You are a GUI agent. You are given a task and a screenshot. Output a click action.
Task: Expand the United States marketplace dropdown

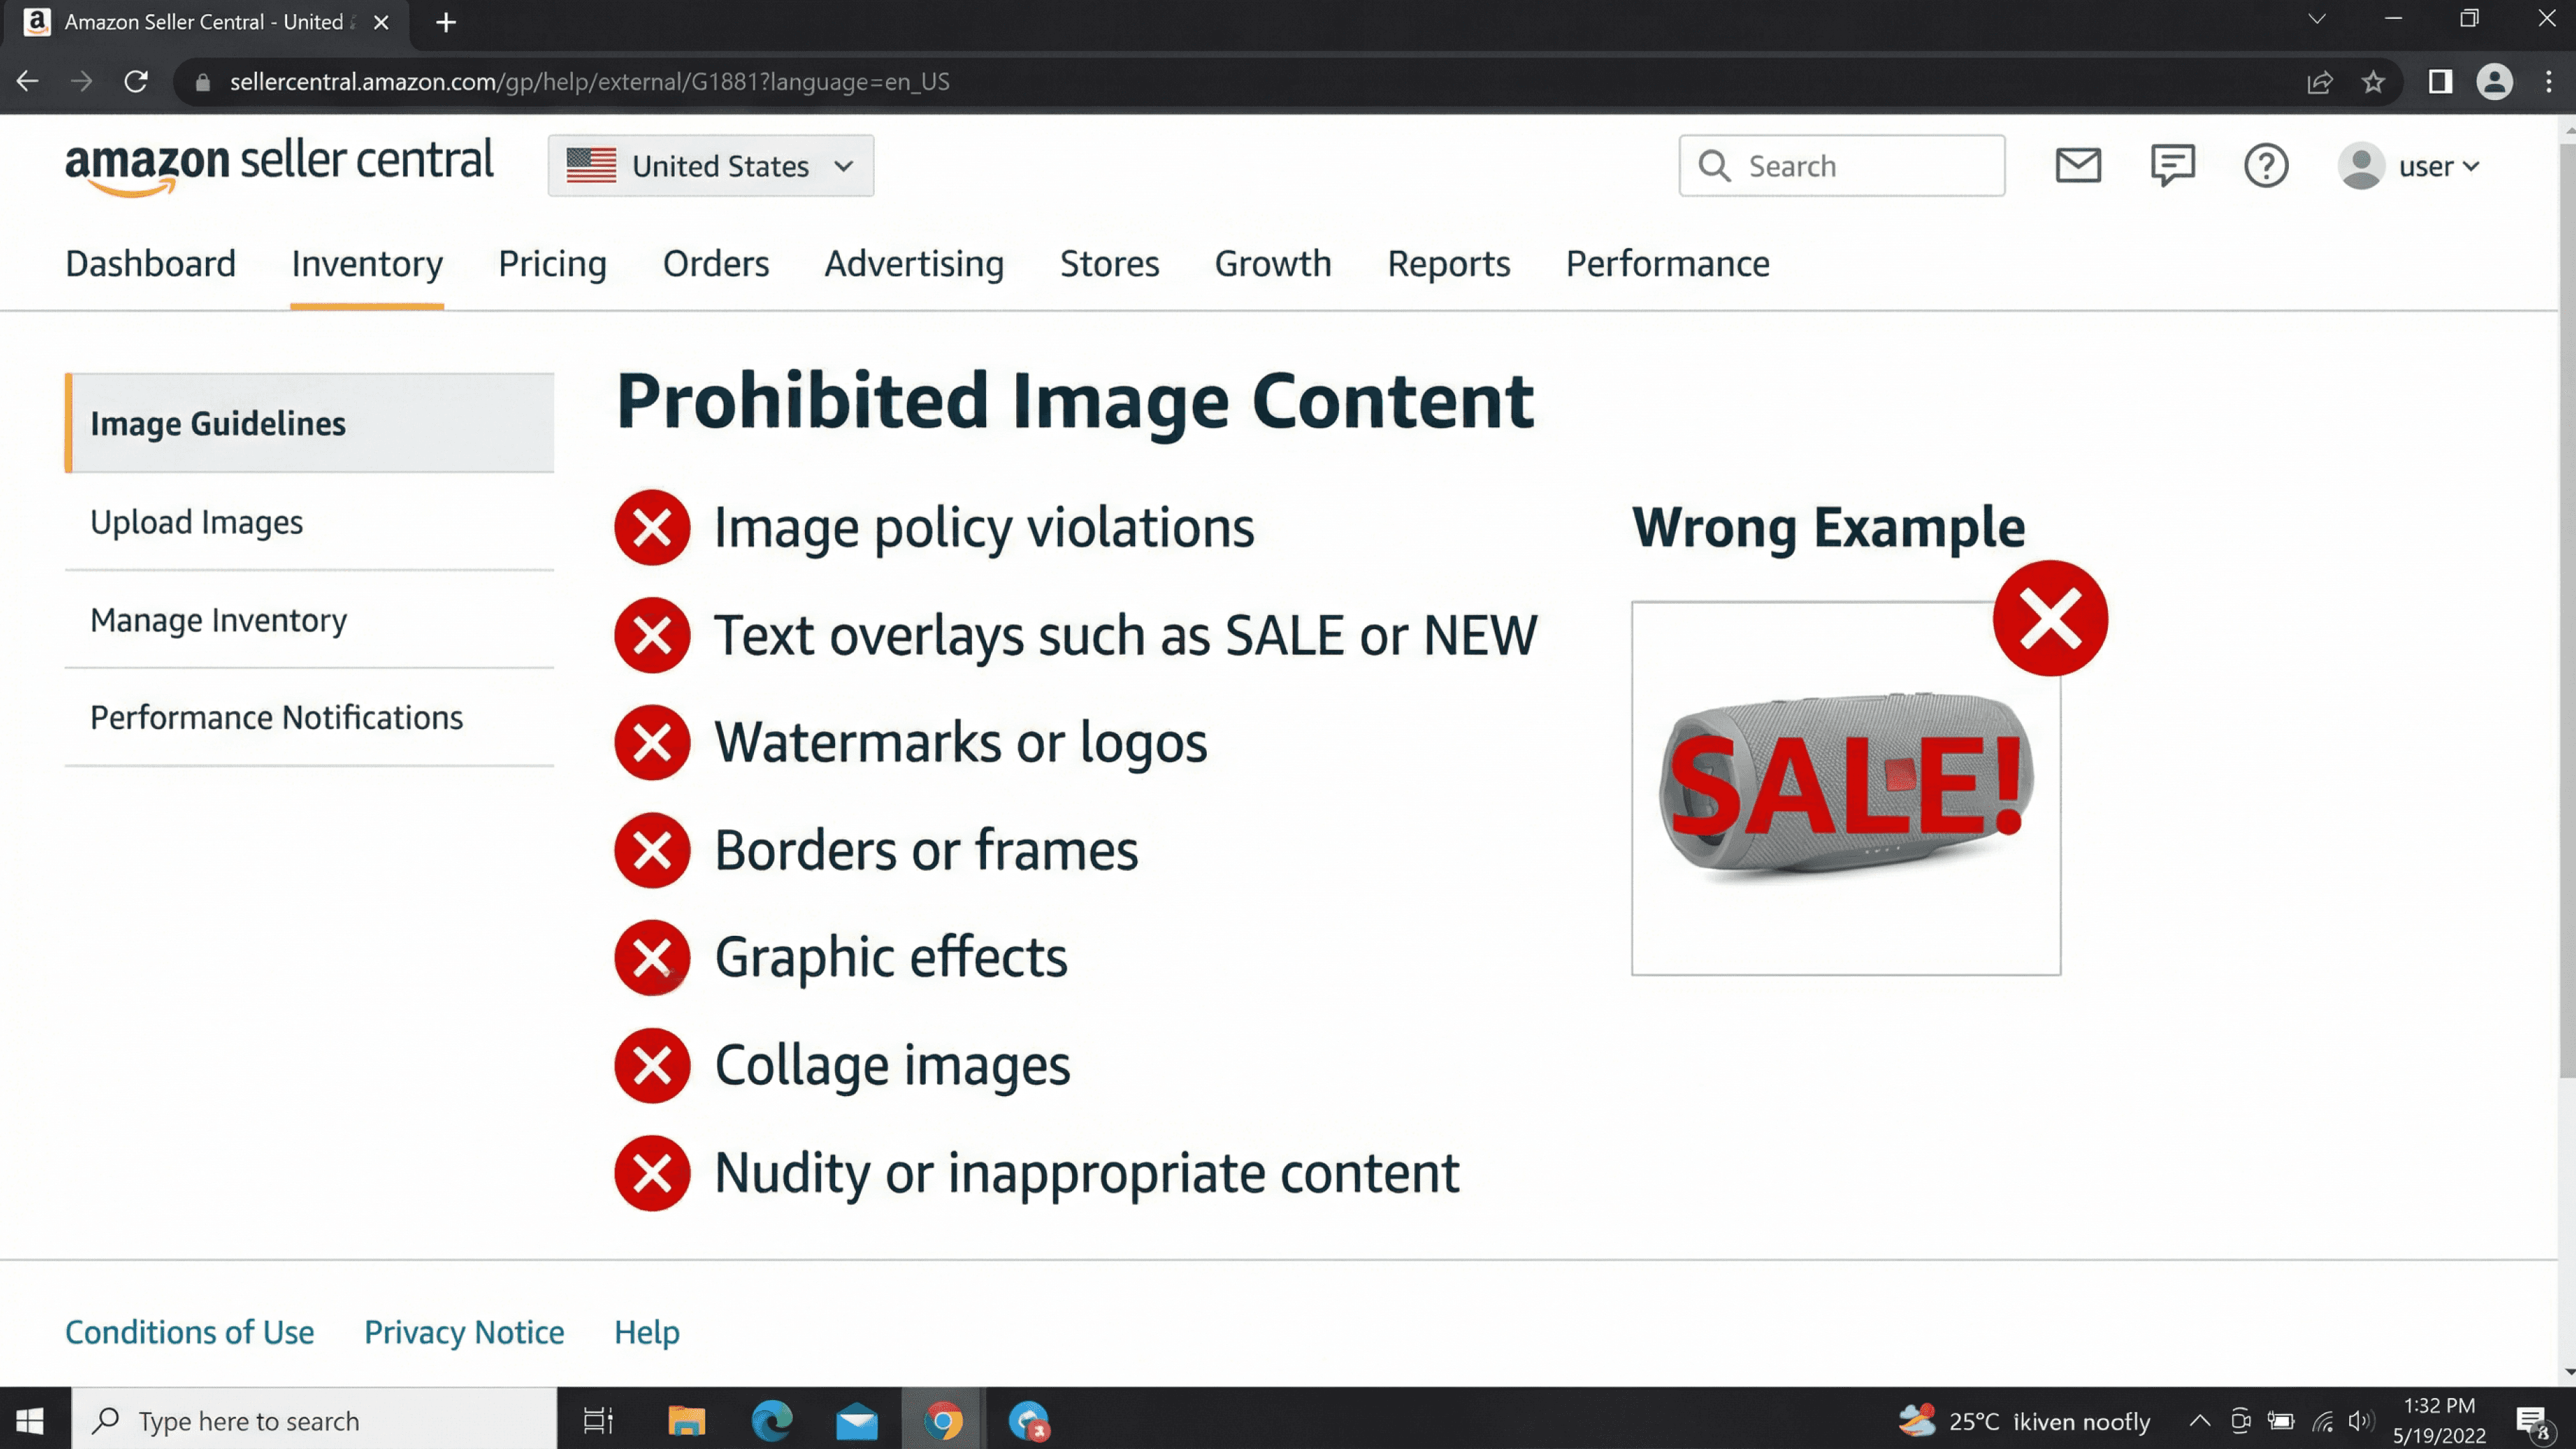pos(710,165)
